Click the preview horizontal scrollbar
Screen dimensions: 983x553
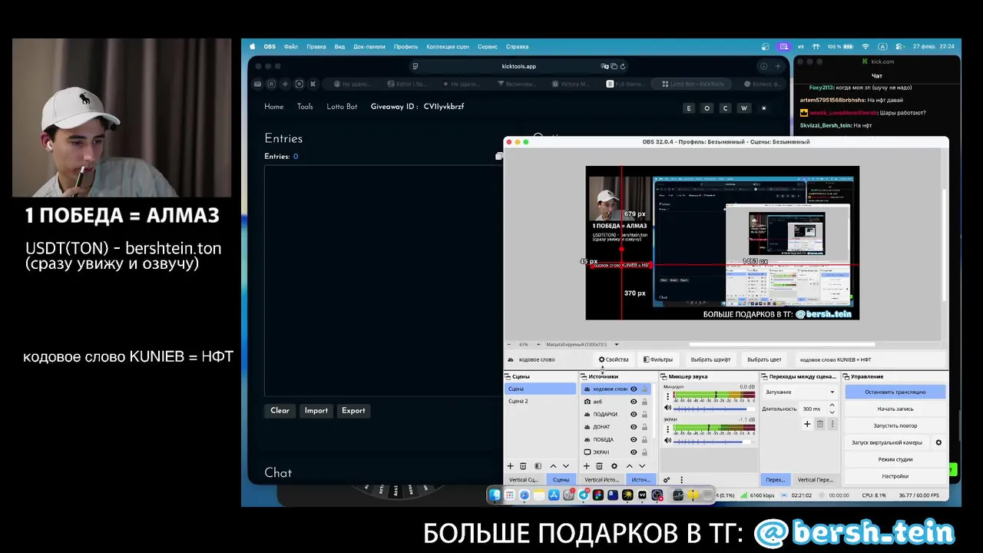click(782, 344)
